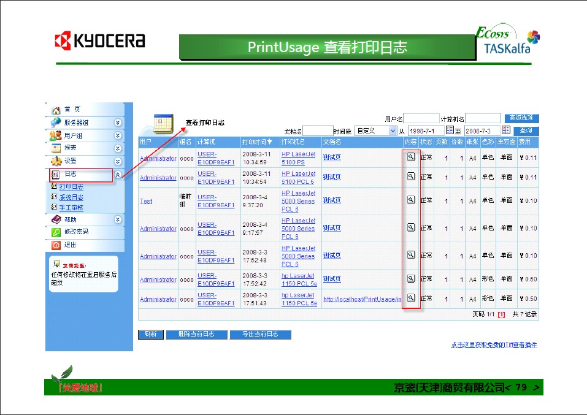
Task: Open the start date calendar picker icon
Action: 450,131
